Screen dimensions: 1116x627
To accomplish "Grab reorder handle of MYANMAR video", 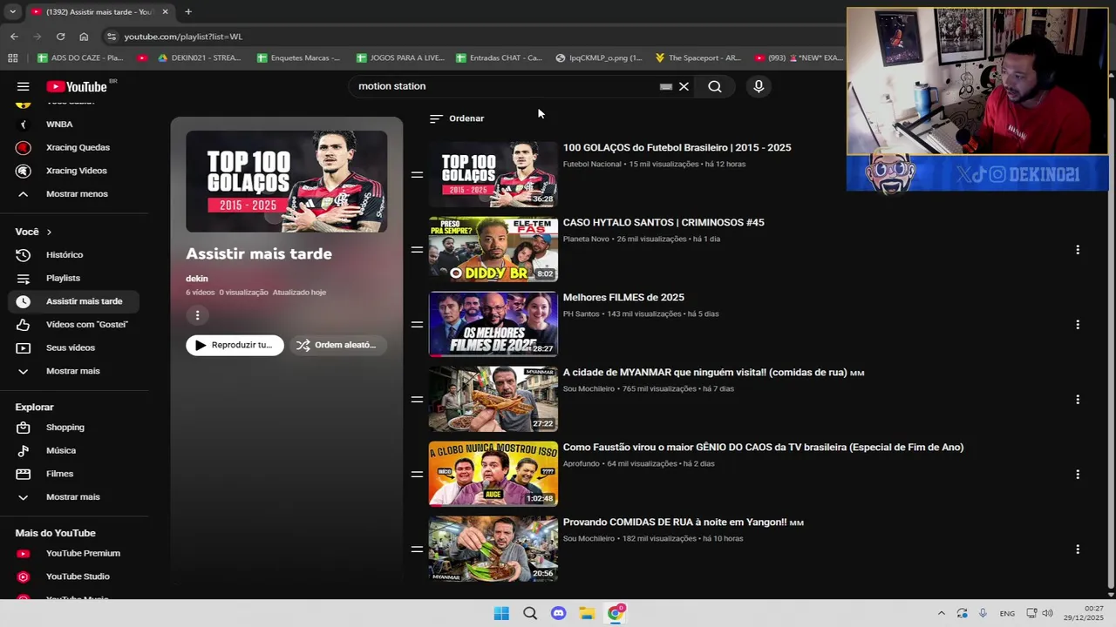I will click(x=417, y=400).
